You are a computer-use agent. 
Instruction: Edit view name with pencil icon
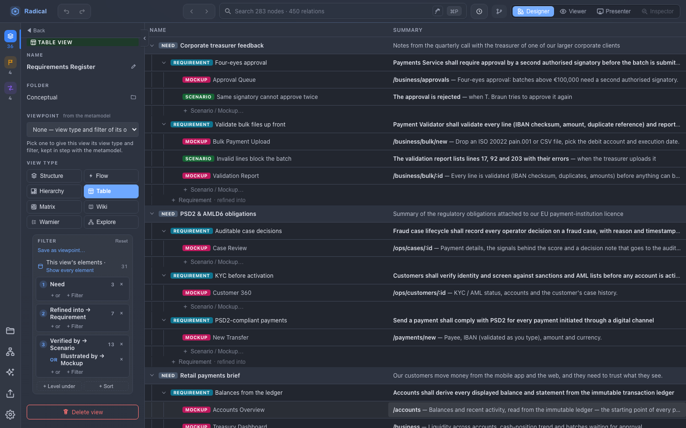[133, 67]
